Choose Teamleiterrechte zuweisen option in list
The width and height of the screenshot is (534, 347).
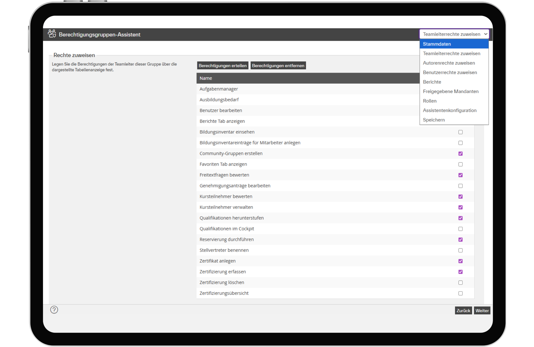[x=454, y=53]
